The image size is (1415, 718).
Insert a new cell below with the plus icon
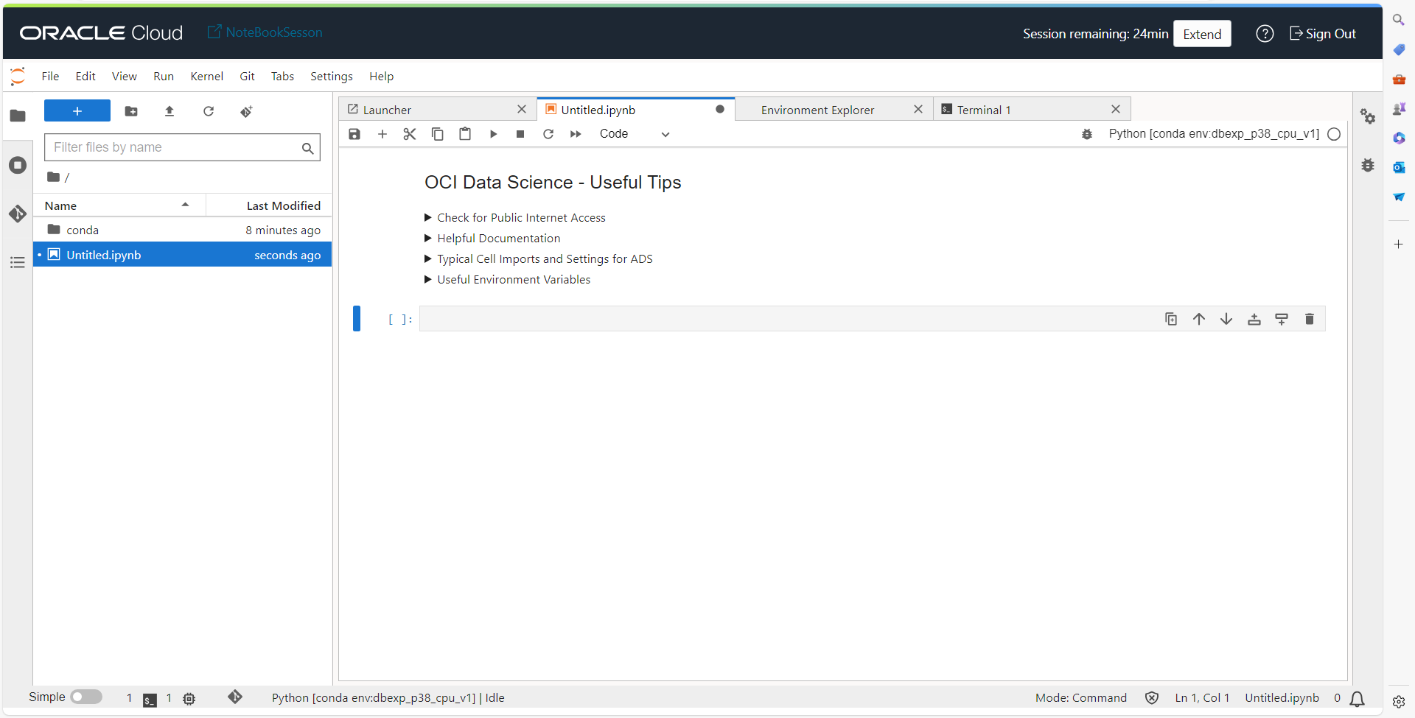382,134
